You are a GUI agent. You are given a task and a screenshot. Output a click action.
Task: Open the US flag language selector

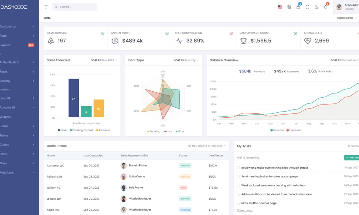tap(280, 7)
